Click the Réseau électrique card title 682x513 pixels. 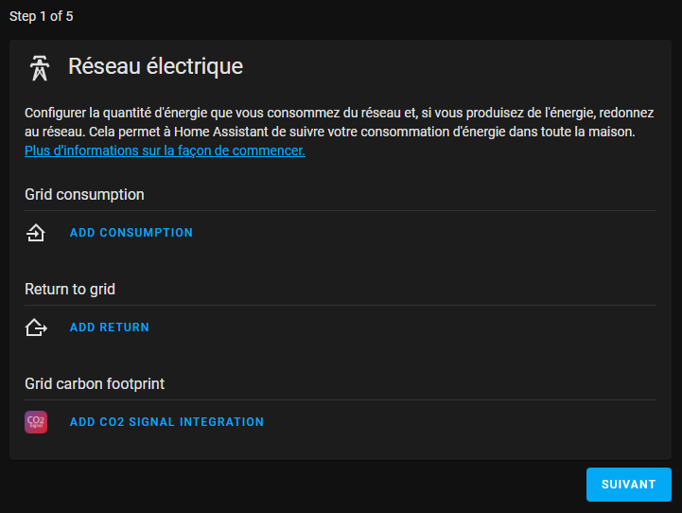click(155, 66)
